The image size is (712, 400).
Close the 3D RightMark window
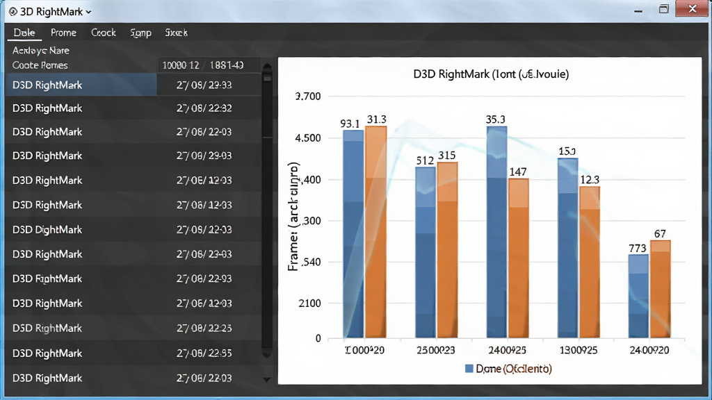692,8
